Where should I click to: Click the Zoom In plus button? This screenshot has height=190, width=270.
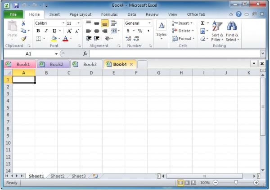(256, 183)
